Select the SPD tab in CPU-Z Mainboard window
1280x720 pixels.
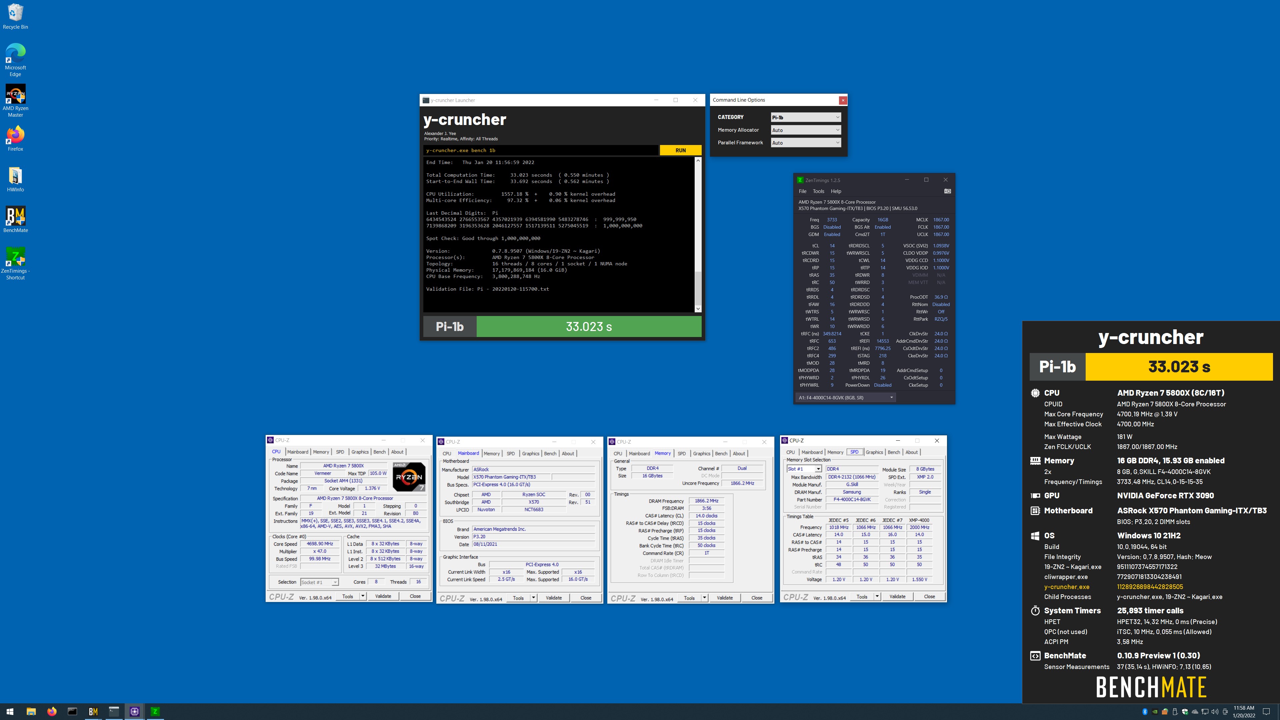click(x=511, y=454)
